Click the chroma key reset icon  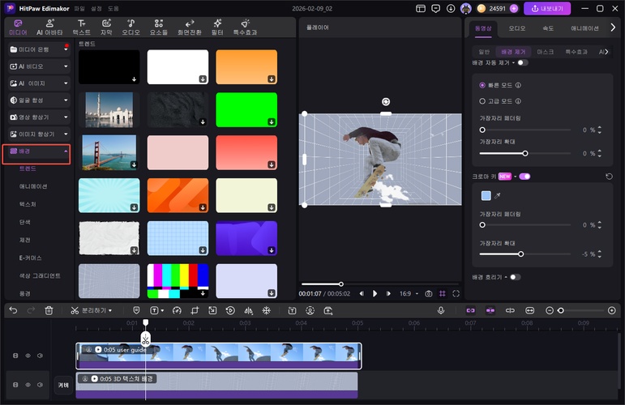tap(609, 176)
